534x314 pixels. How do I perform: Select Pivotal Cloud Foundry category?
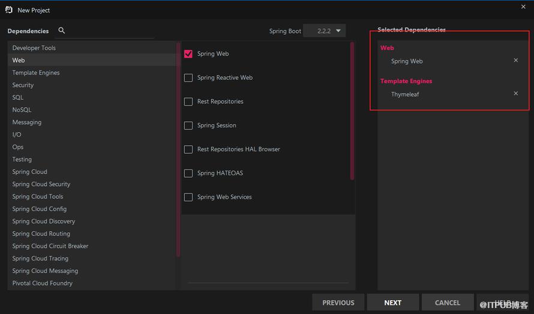(91, 283)
